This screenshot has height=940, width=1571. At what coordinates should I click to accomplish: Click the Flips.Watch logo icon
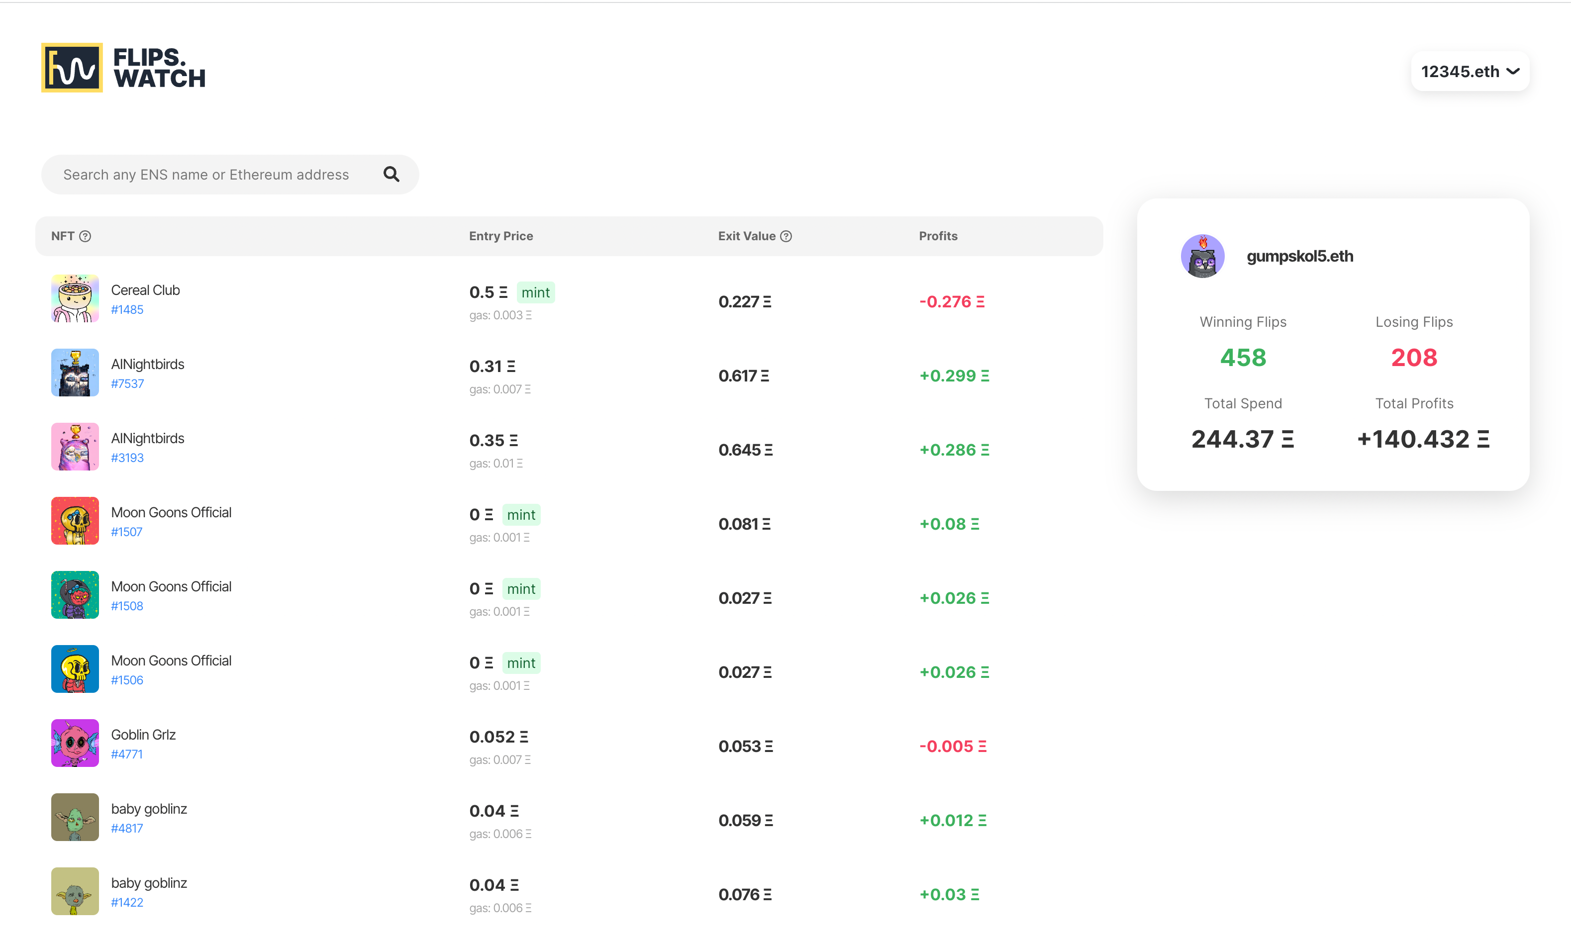(72, 68)
